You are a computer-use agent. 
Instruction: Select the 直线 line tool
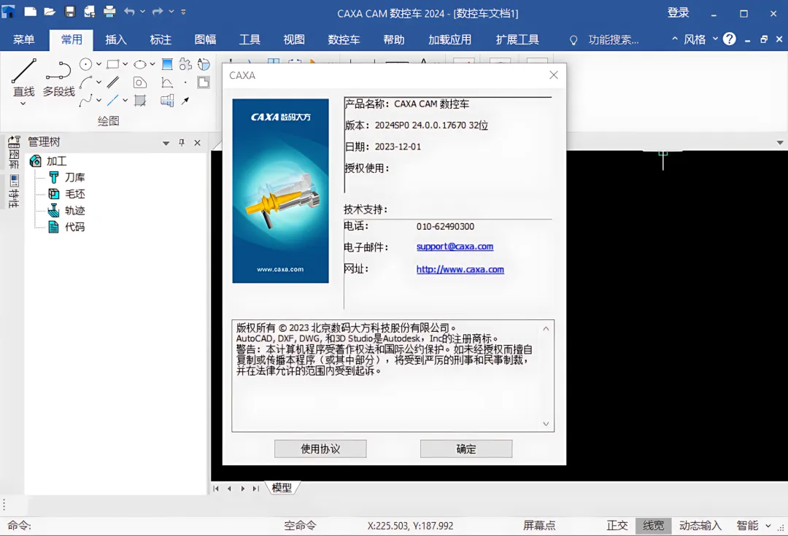point(23,78)
